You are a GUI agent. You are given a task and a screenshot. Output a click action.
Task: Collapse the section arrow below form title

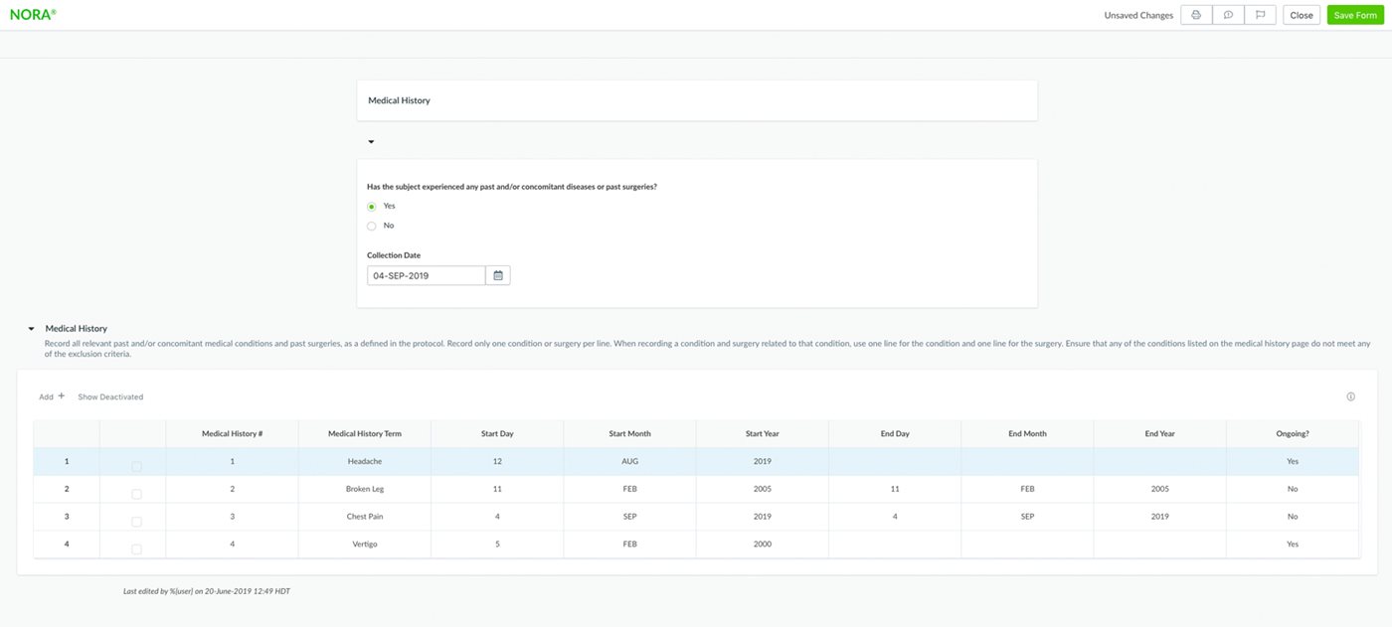click(x=371, y=142)
